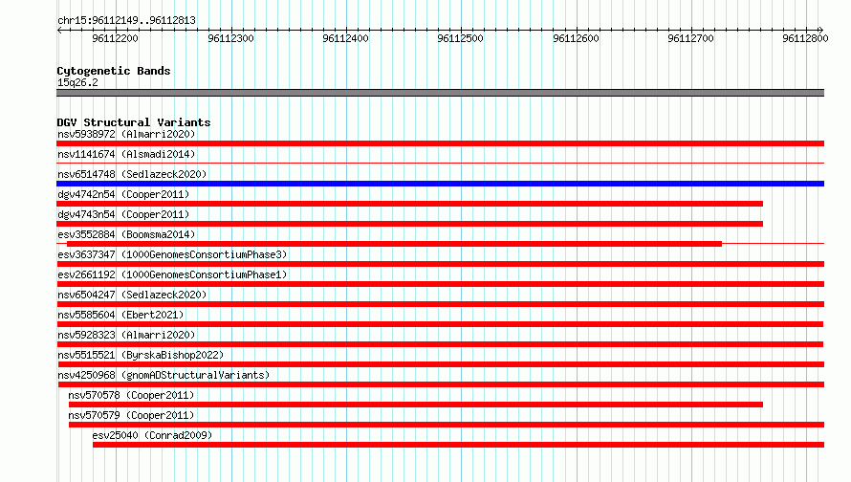Click the nsv5928323 red bar

(x=440, y=344)
